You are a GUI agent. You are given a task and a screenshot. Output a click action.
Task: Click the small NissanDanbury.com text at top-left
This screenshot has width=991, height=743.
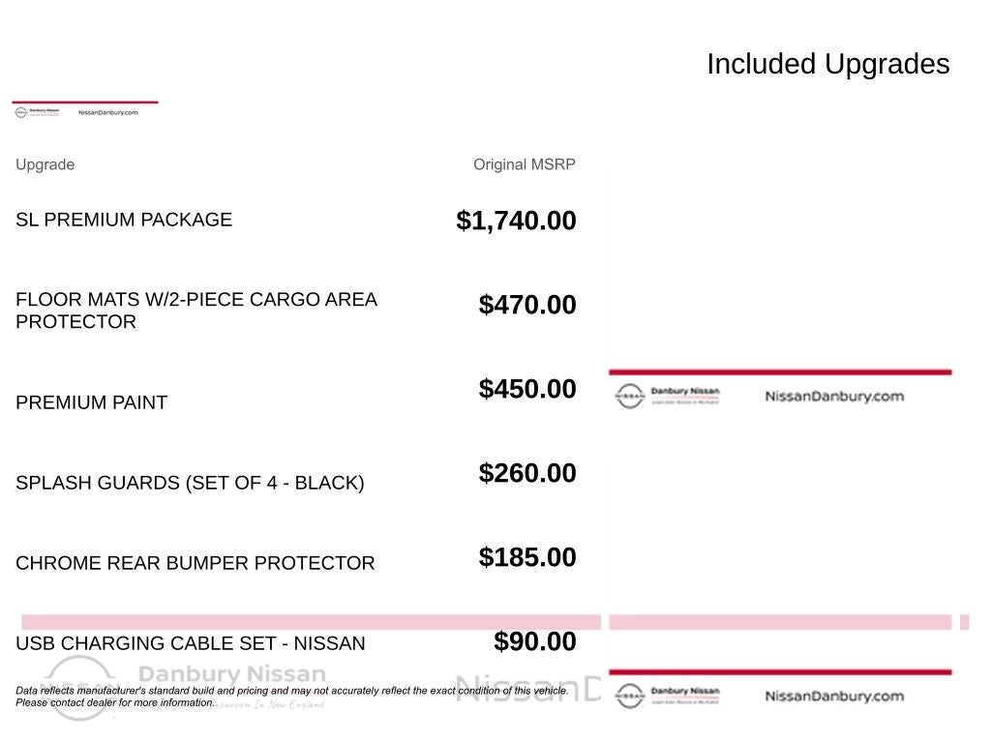coord(114,112)
